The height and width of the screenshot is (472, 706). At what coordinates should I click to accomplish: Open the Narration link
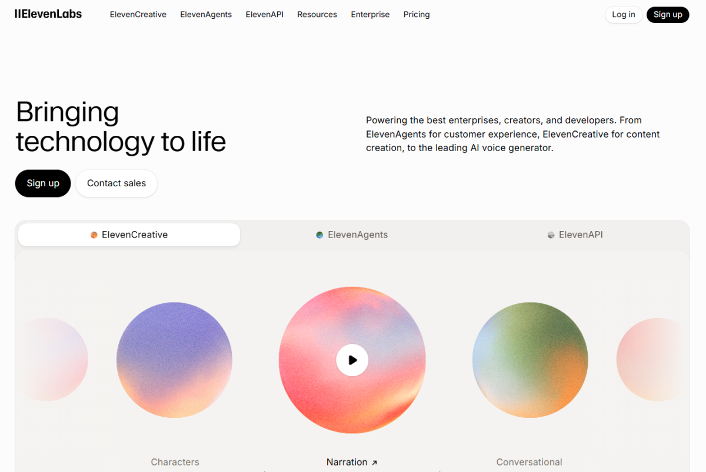click(x=352, y=462)
